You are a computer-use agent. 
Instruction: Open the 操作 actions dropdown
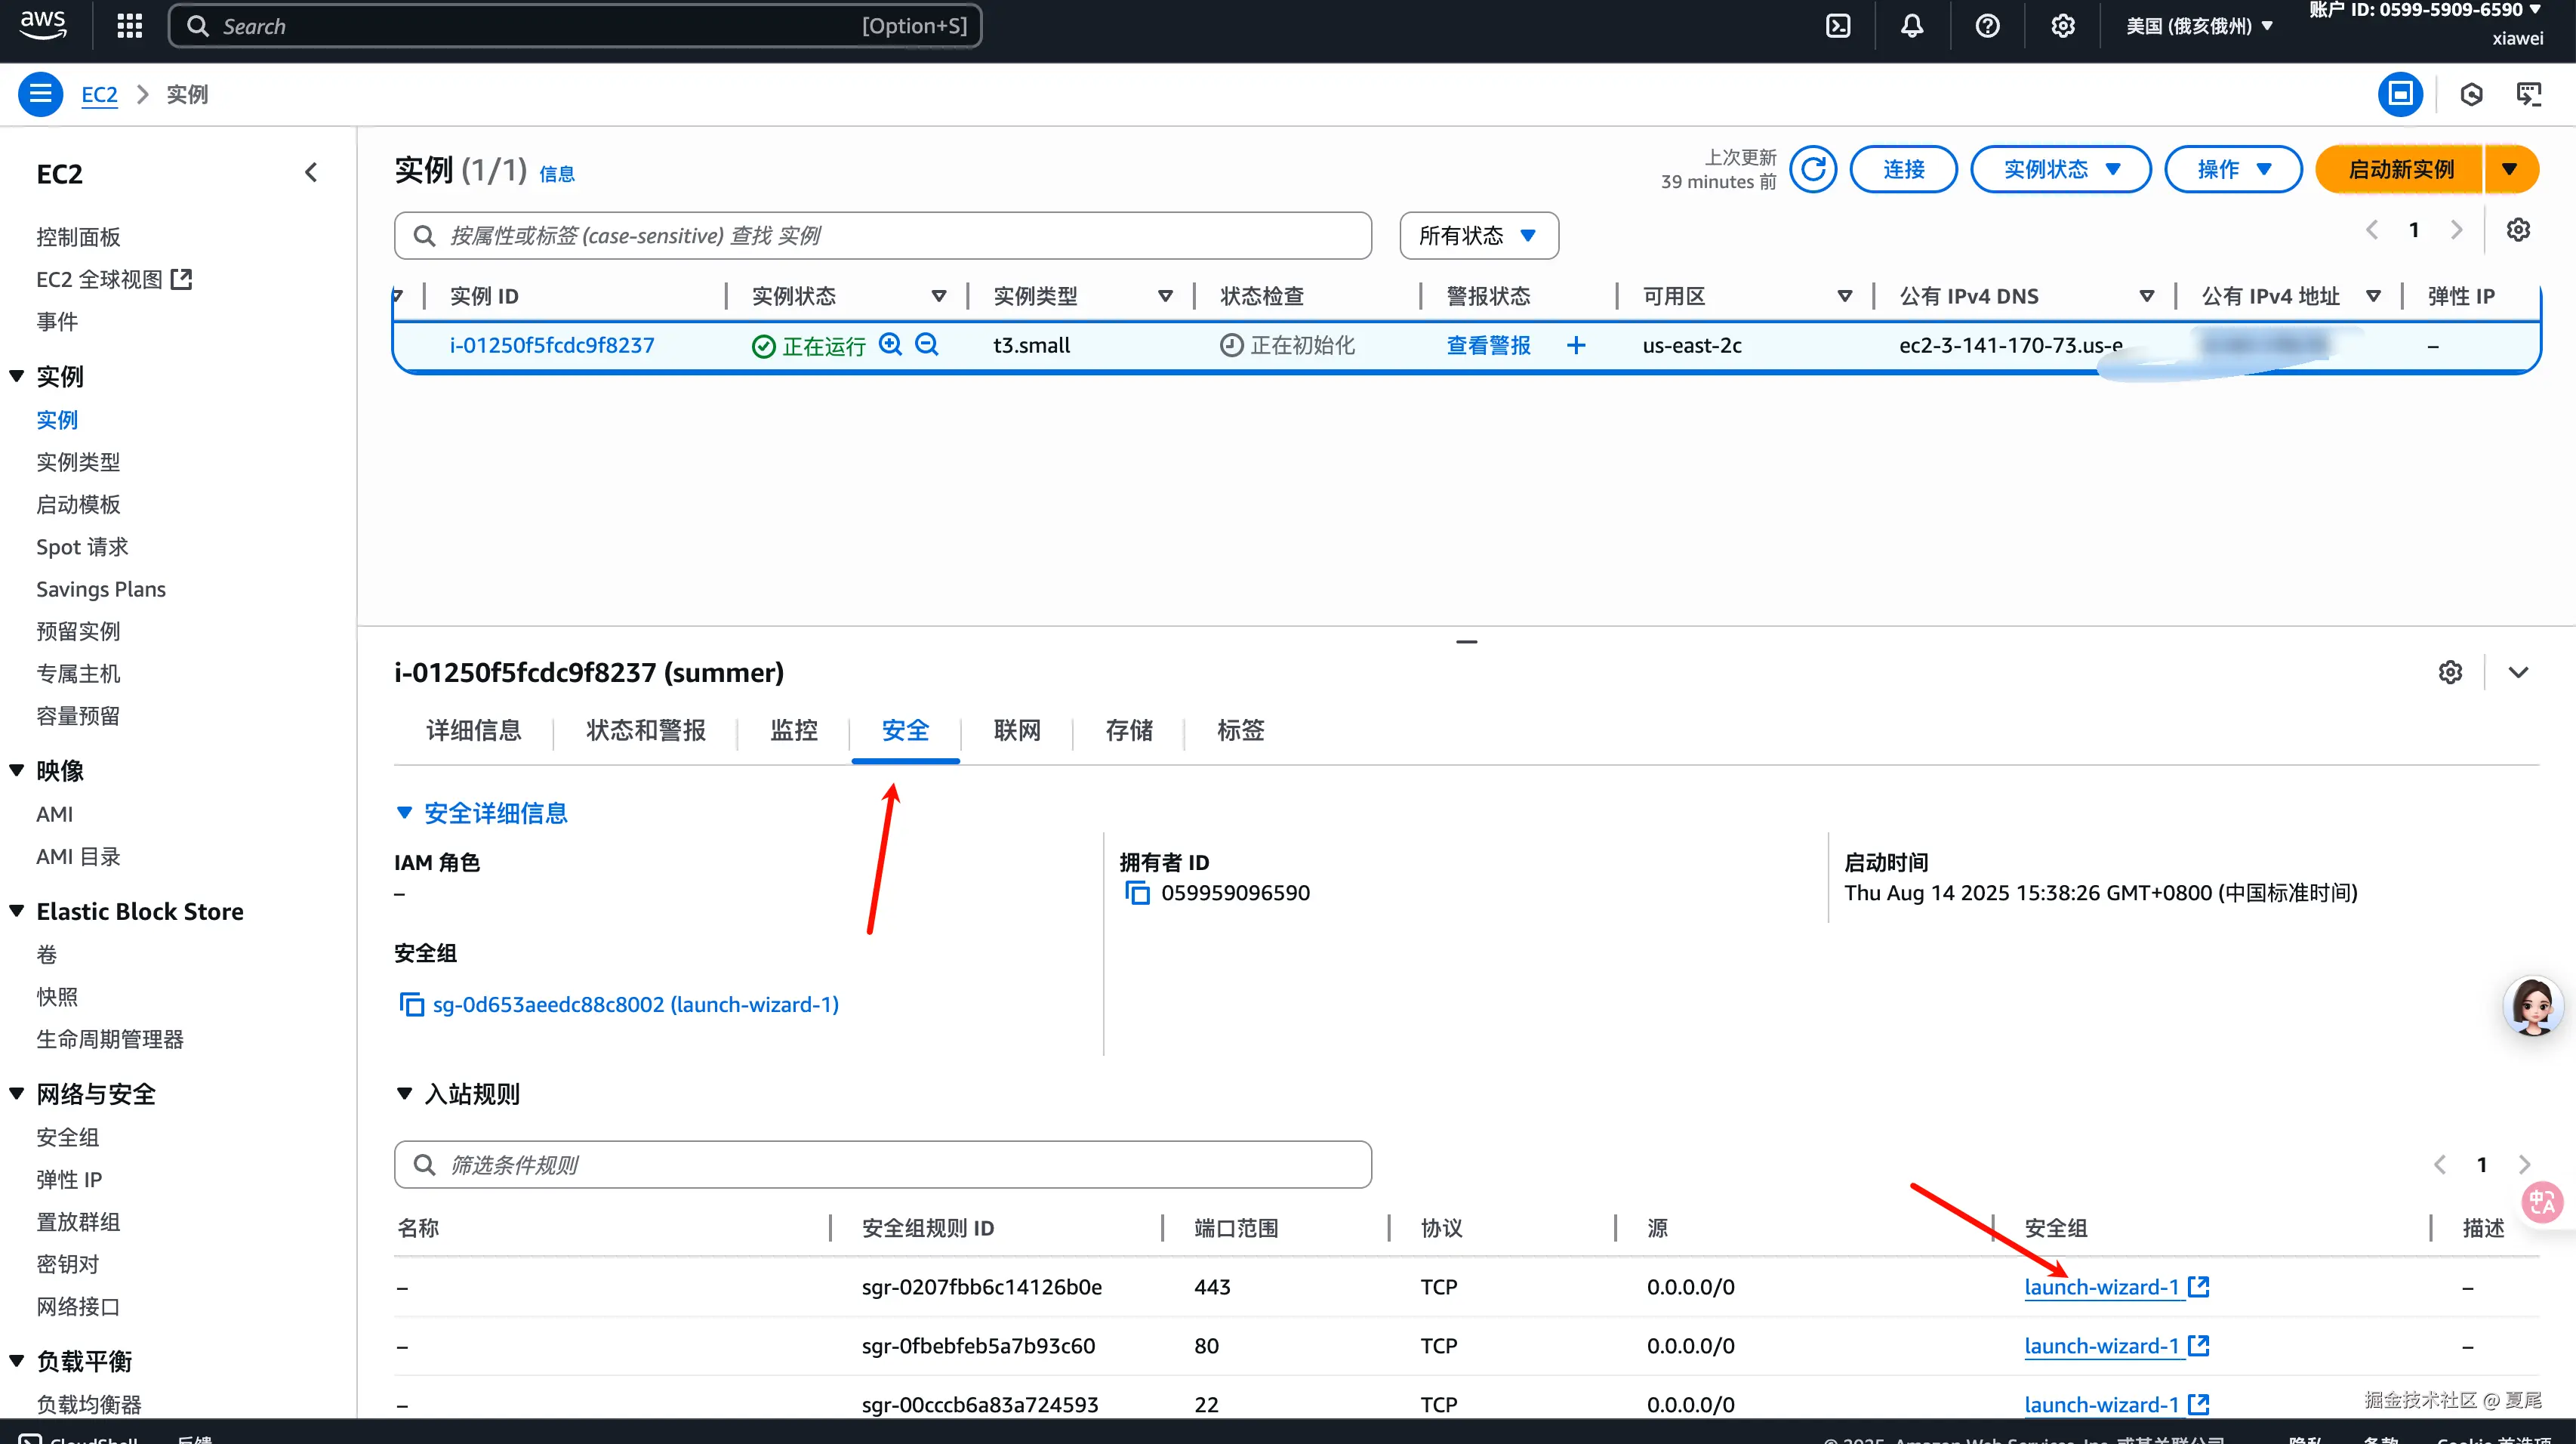coord(2233,169)
